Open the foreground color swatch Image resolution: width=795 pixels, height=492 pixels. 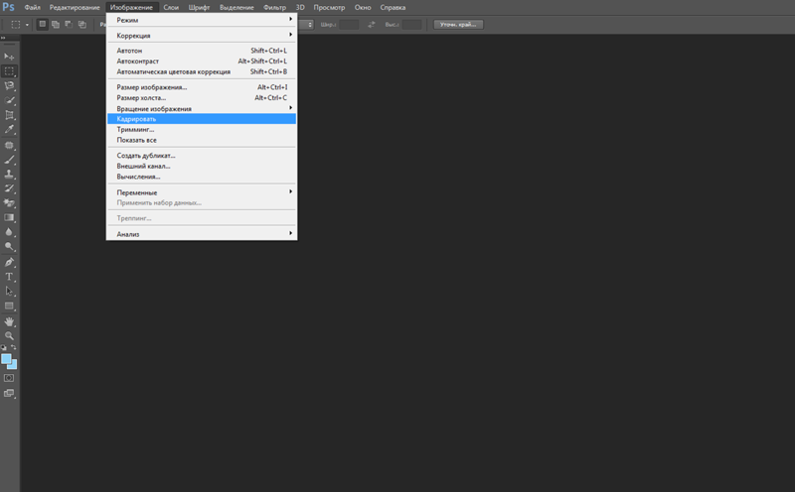pos(6,359)
